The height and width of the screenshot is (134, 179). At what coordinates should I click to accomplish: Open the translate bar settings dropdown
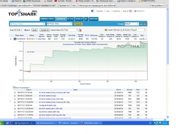tap(157, 5)
